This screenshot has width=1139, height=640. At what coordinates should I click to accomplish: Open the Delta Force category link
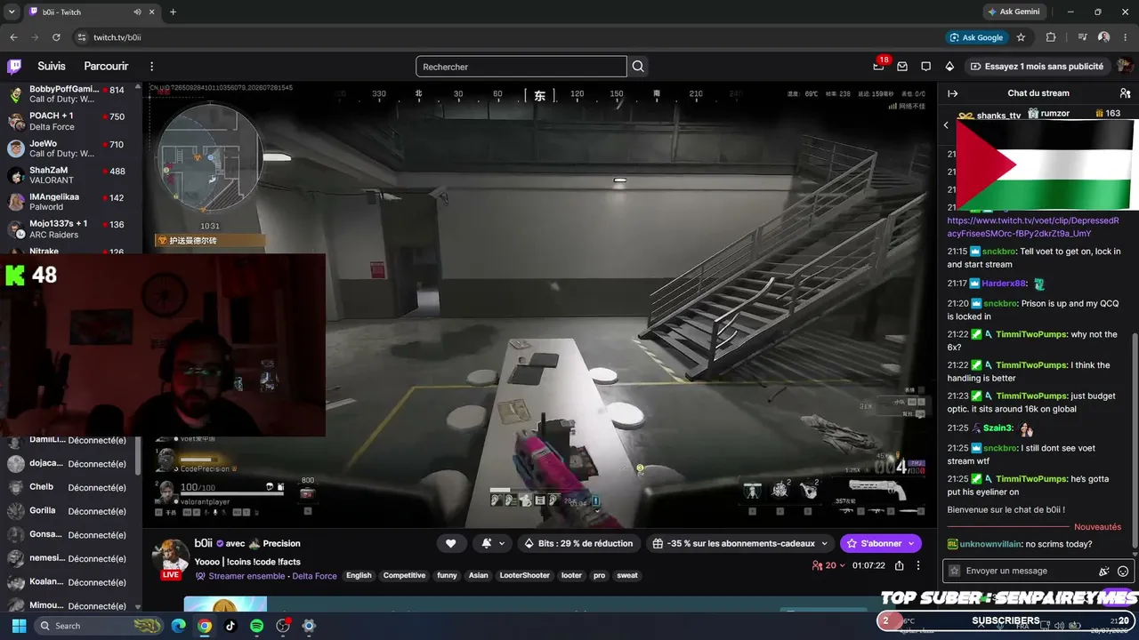(315, 576)
